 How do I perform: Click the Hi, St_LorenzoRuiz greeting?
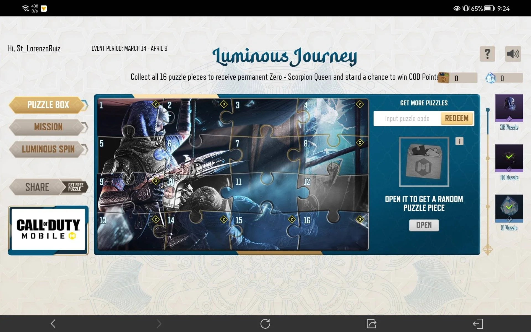(34, 49)
